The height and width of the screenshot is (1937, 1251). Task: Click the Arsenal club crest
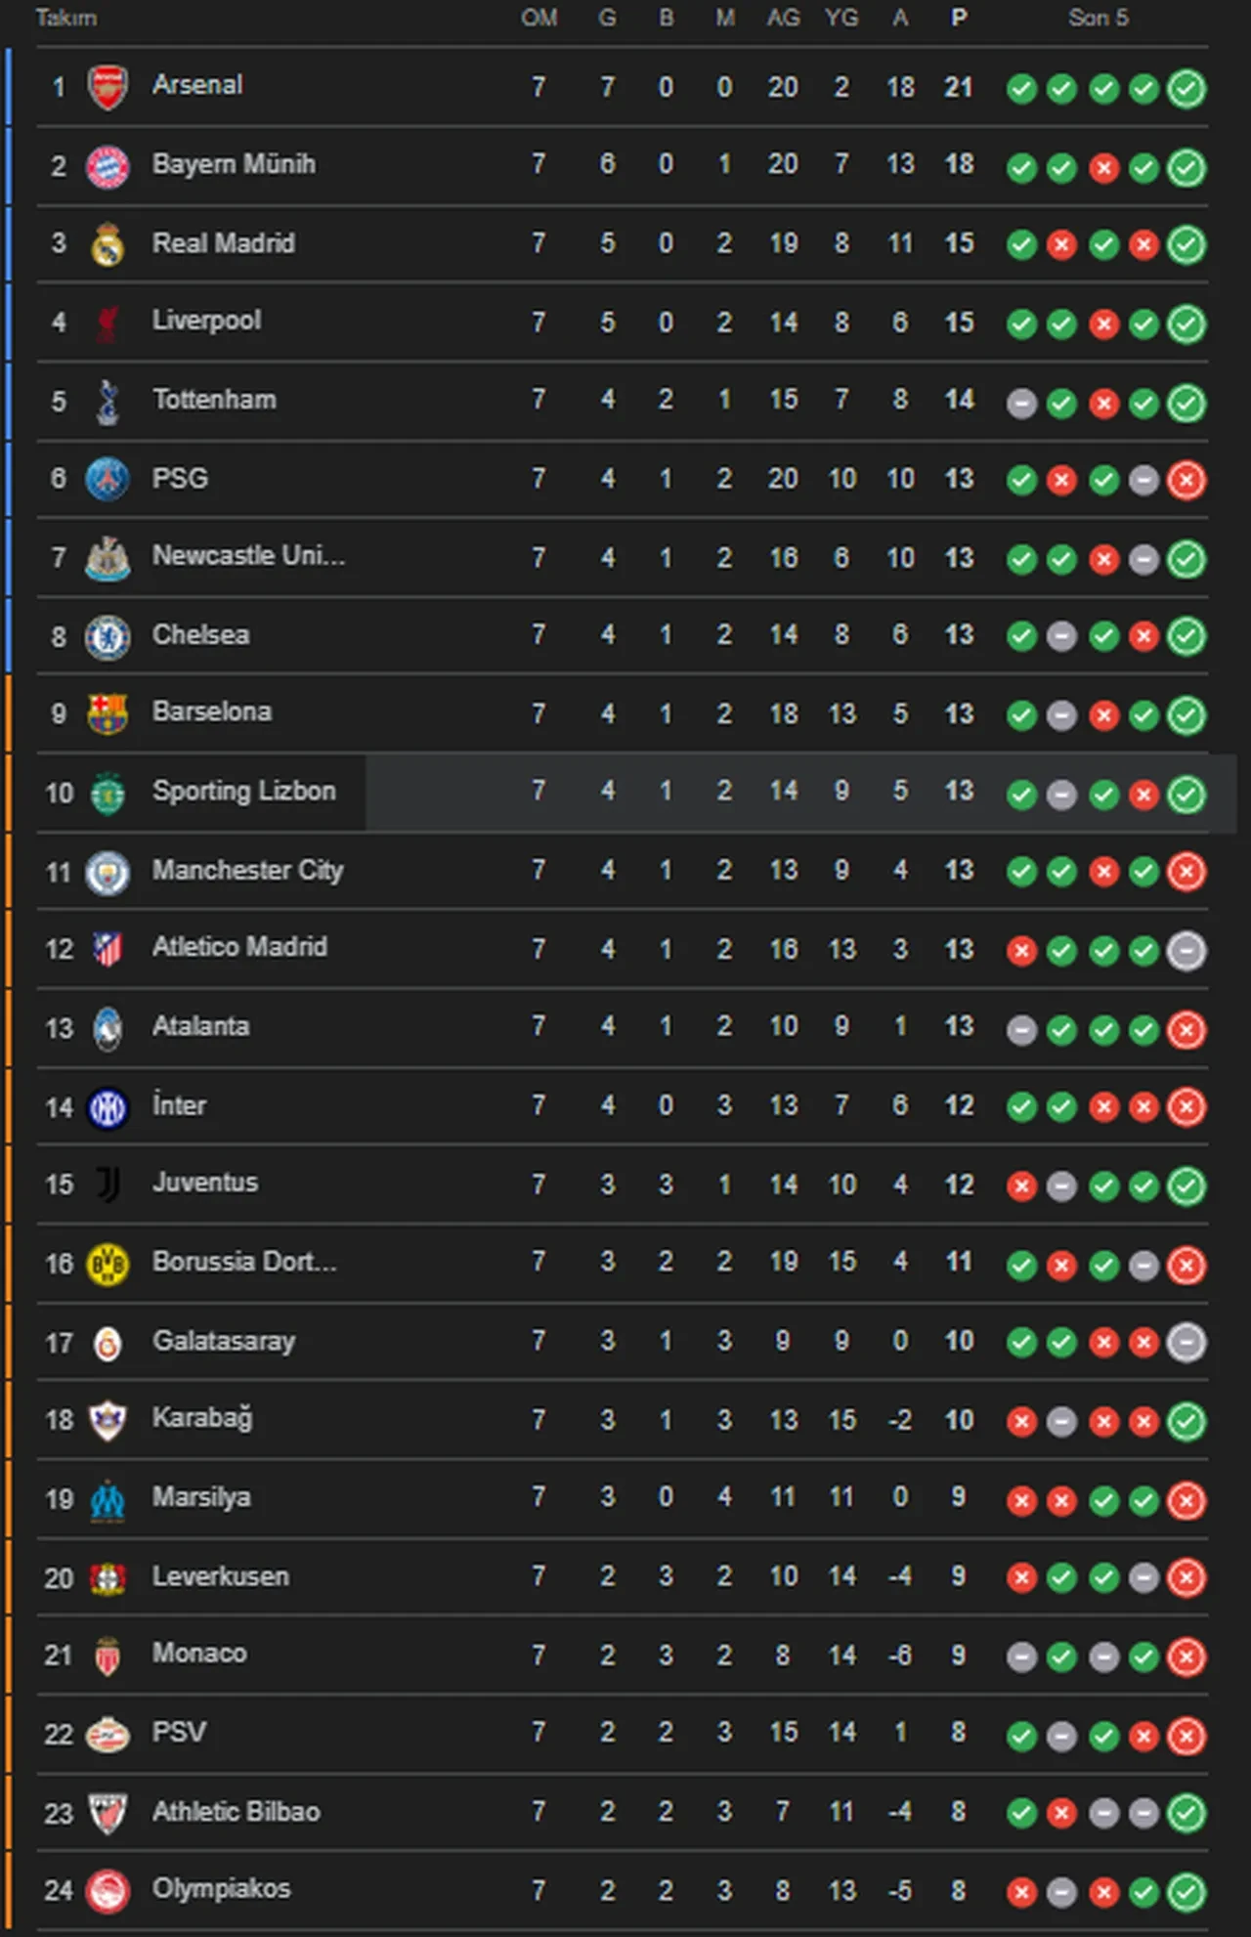(x=108, y=87)
